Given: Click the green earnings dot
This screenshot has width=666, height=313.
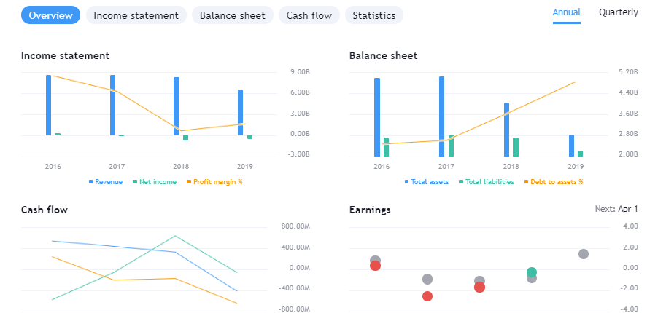Looking at the screenshot, I should click(532, 272).
